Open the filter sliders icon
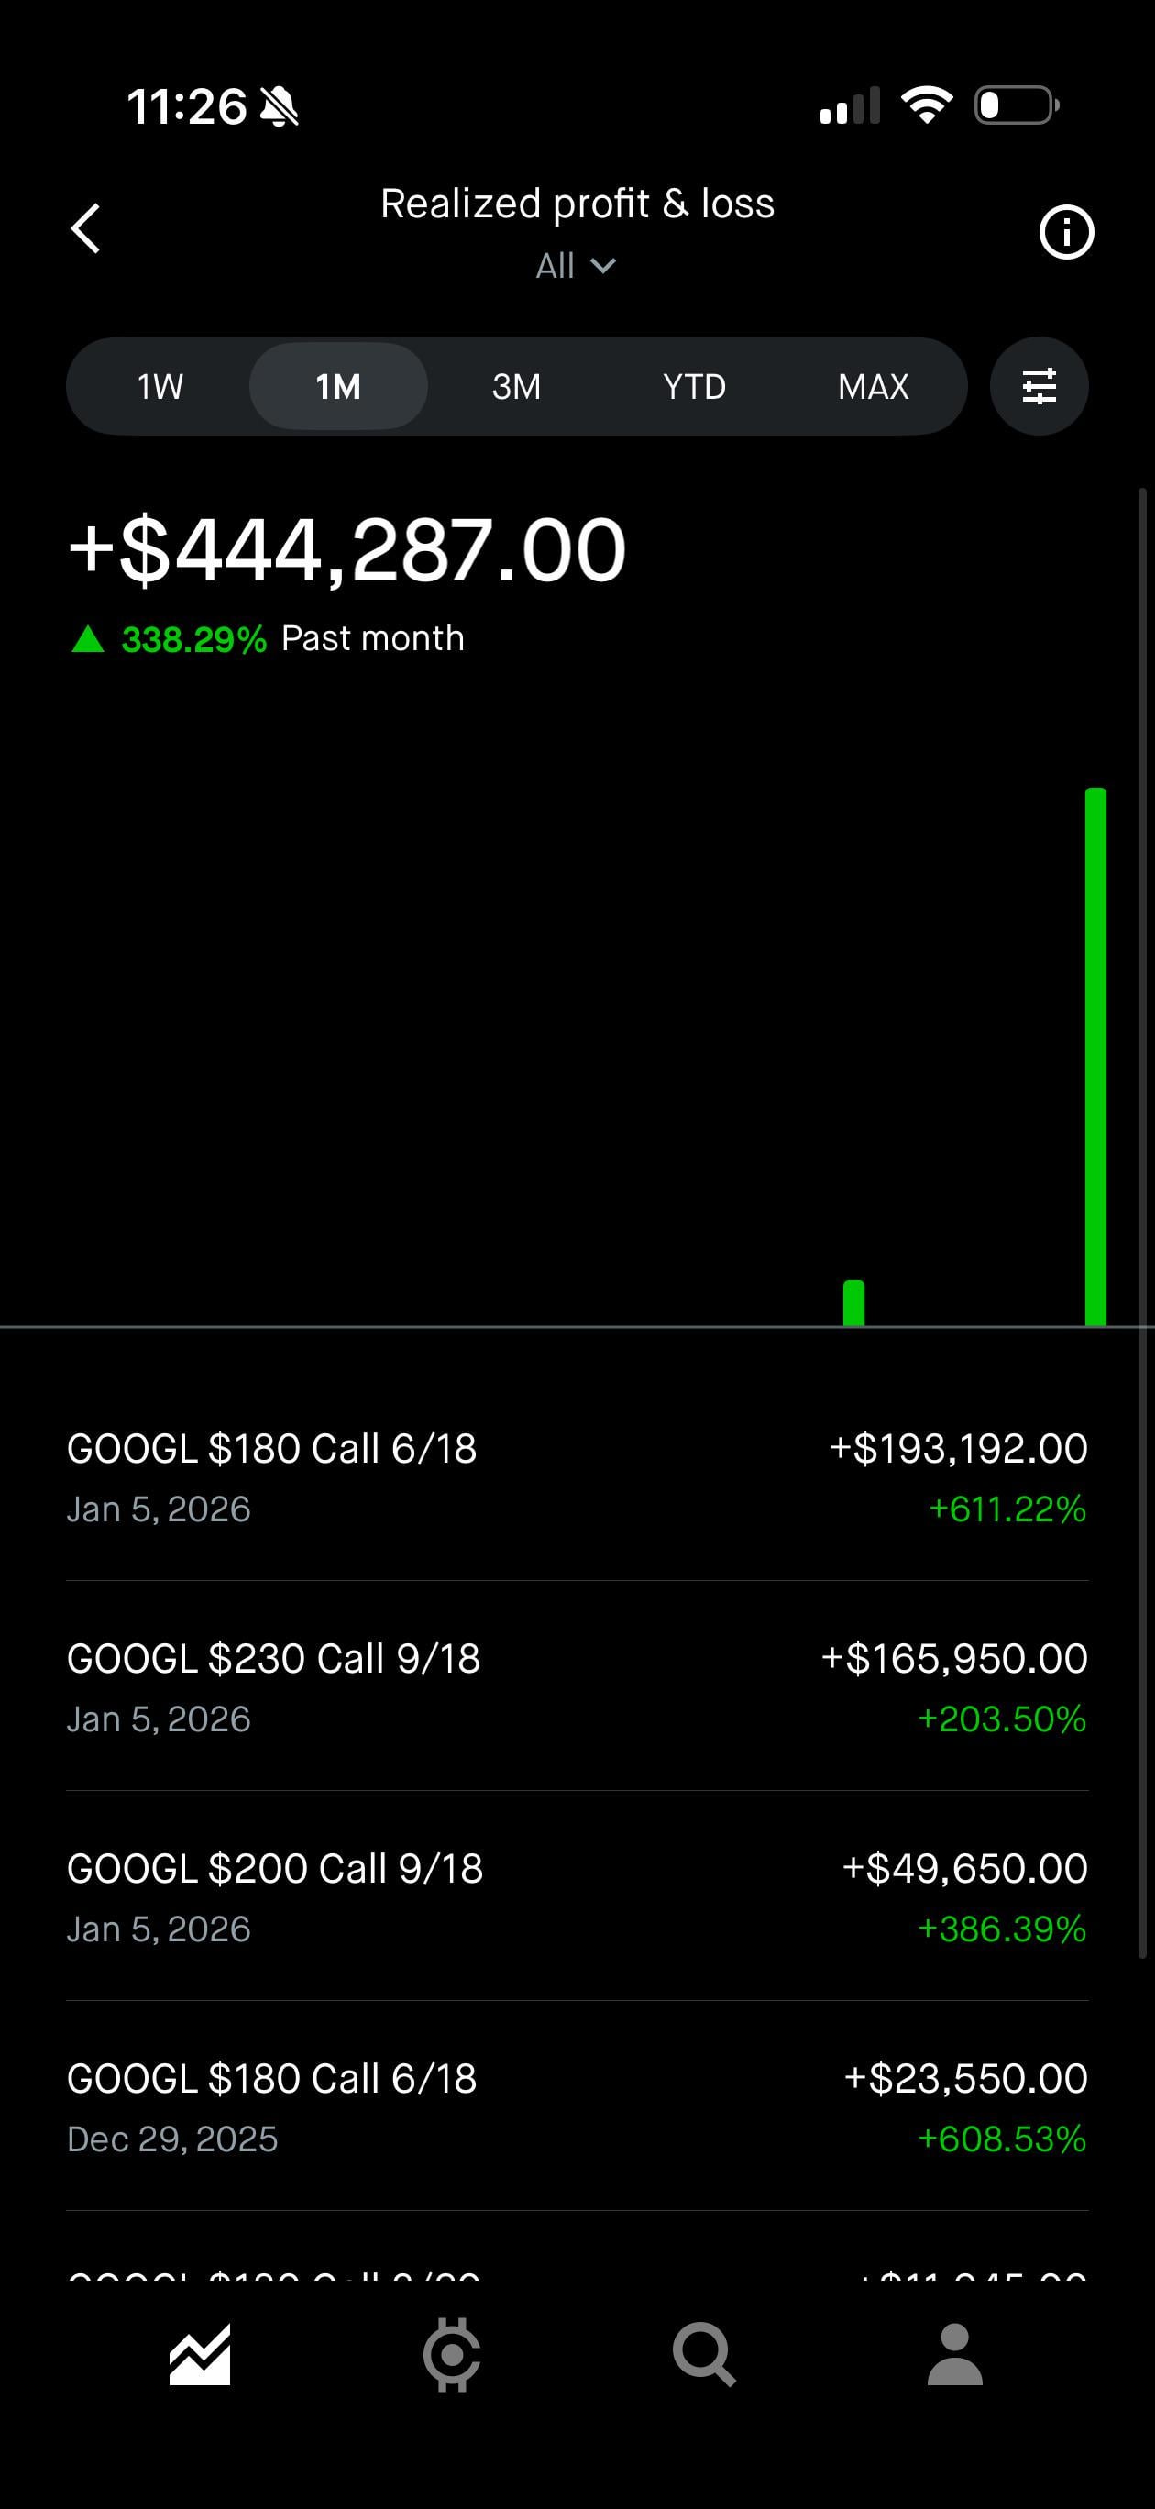Screen dimensions: 1155x2509 coord(1039,387)
